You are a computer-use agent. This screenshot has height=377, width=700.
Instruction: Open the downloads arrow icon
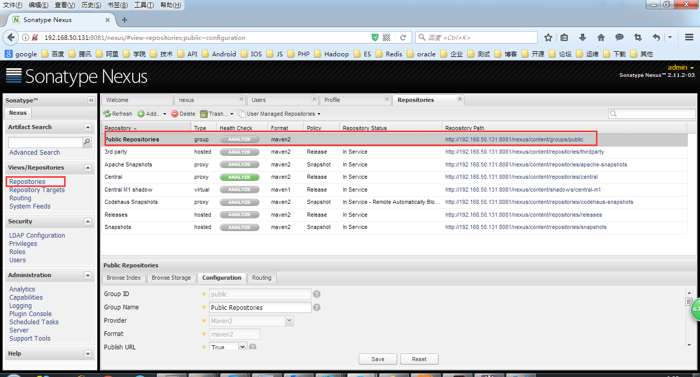(583, 37)
